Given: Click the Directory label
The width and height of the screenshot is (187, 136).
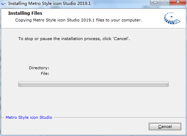Looking at the screenshot, I should tap(39, 68).
